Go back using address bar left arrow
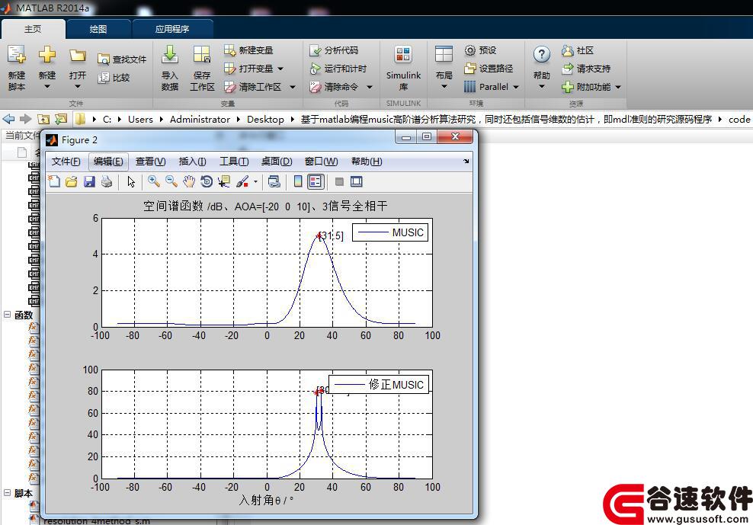 tap(8, 119)
